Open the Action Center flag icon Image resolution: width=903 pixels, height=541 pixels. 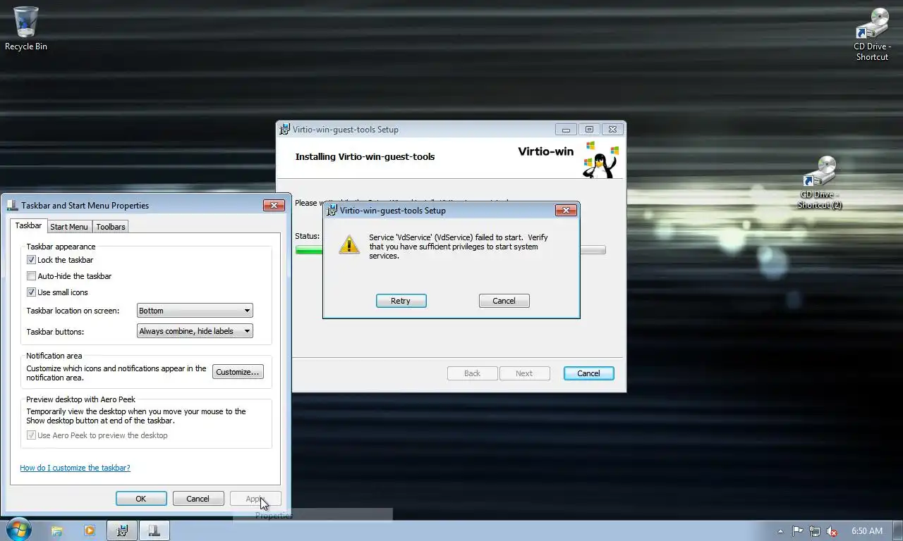click(797, 531)
